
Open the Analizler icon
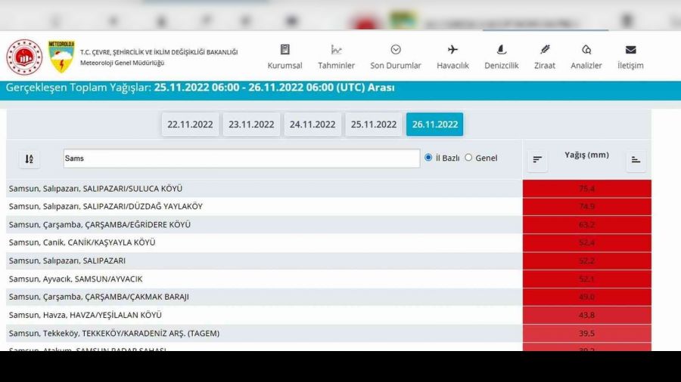pyautogui.click(x=586, y=50)
